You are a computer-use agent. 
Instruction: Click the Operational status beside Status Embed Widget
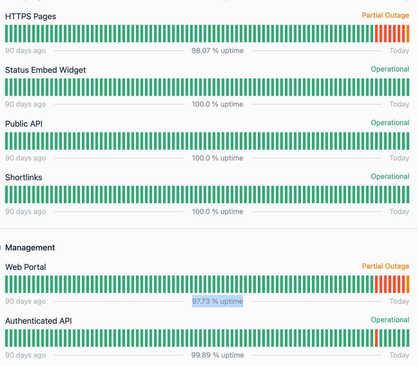390,69
